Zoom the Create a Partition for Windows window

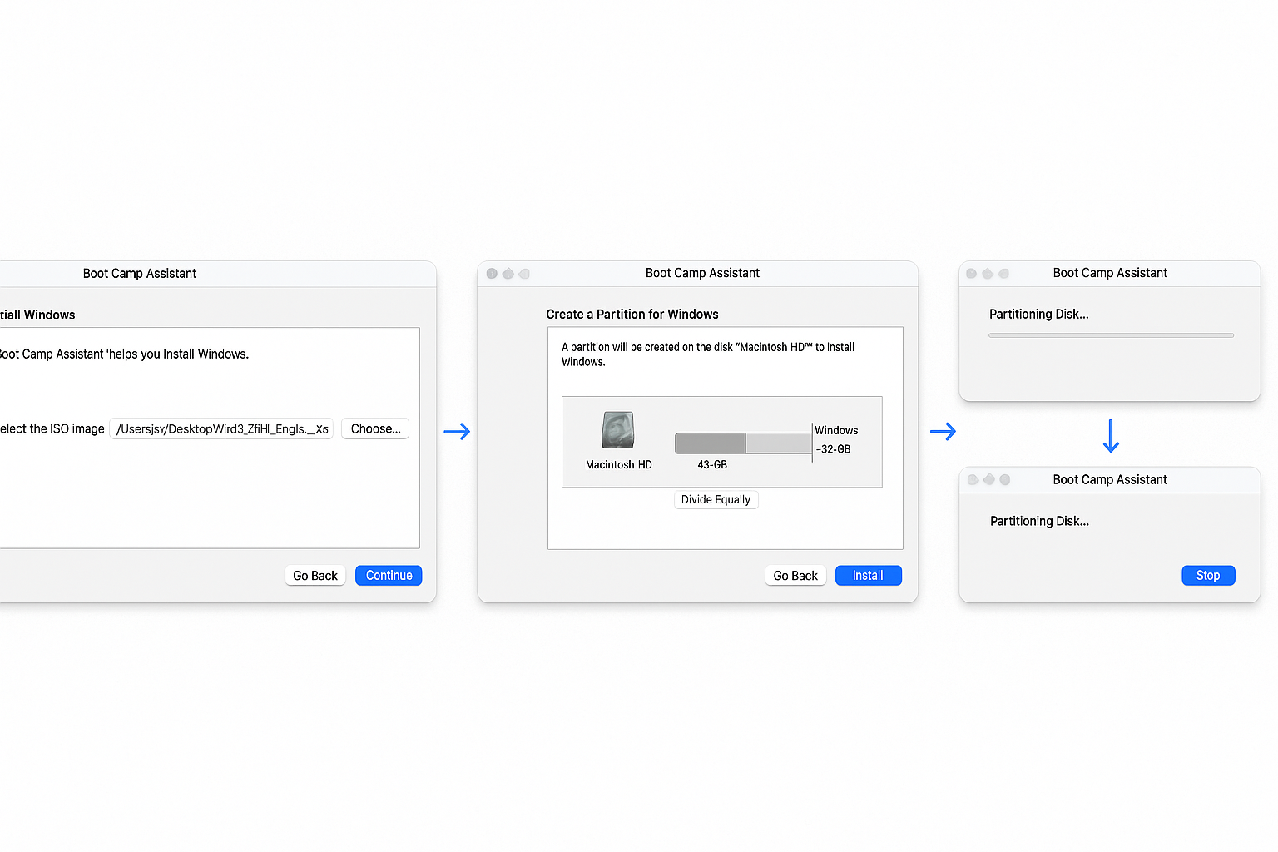click(x=524, y=274)
